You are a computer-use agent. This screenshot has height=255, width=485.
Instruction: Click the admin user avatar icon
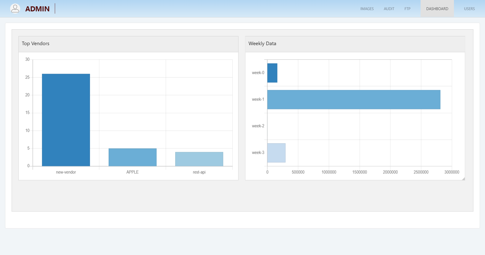point(15,9)
